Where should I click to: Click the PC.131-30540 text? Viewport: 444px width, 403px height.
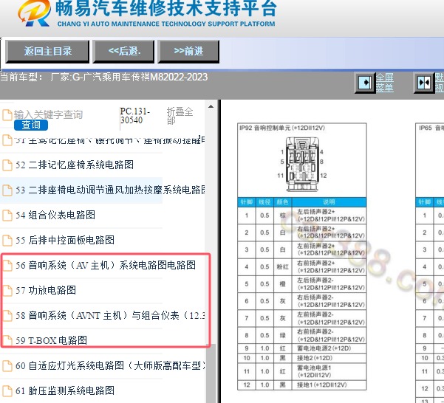tap(135, 116)
